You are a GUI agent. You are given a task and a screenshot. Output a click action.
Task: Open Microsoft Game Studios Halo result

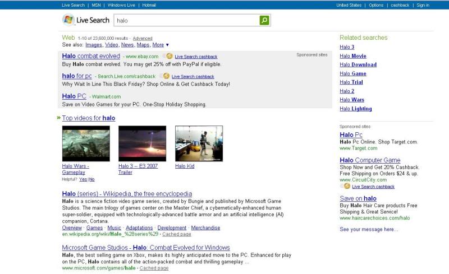coord(146,248)
